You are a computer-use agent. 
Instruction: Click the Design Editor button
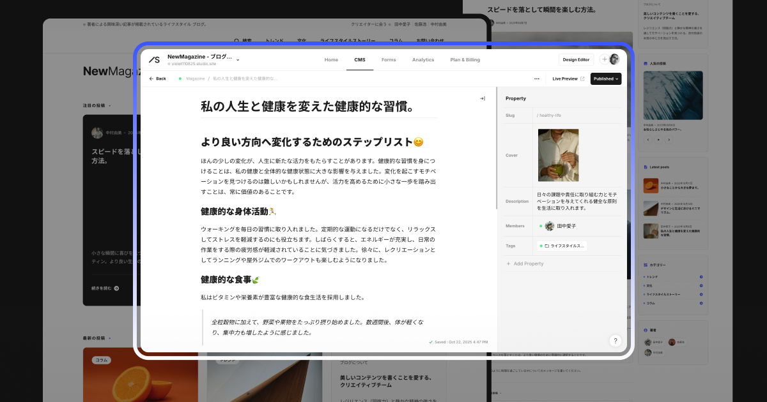pos(576,59)
